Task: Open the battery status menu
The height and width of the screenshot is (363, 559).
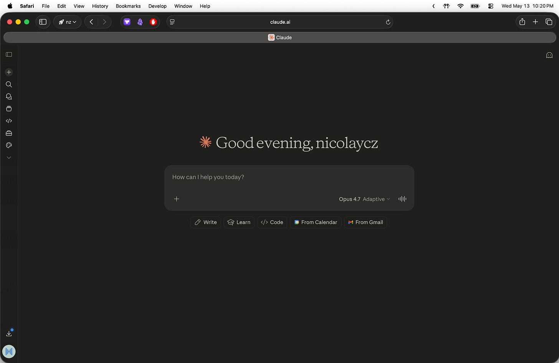Action: click(x=475, y=6)
